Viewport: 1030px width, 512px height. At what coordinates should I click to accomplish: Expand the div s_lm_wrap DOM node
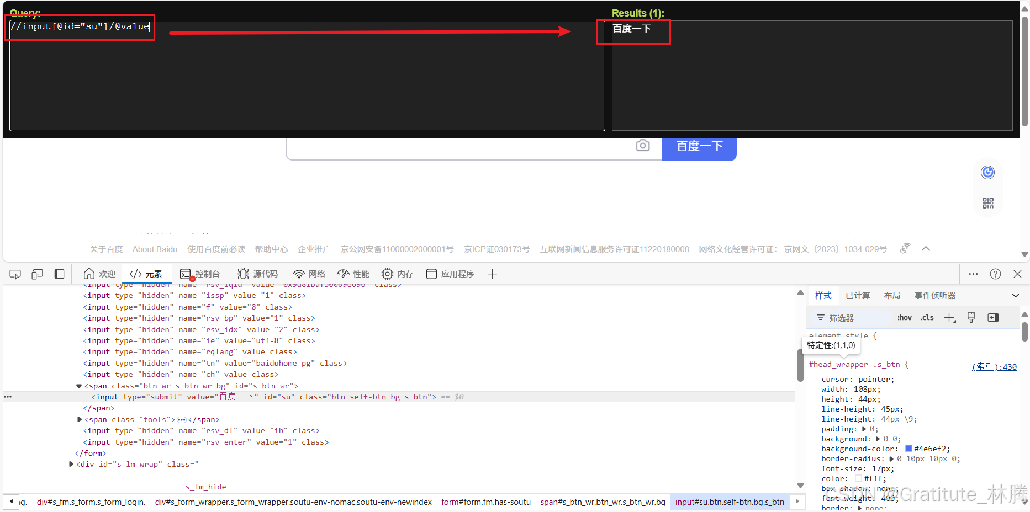71,464
